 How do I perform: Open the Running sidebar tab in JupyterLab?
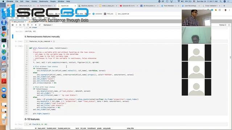tap(8, 32)
